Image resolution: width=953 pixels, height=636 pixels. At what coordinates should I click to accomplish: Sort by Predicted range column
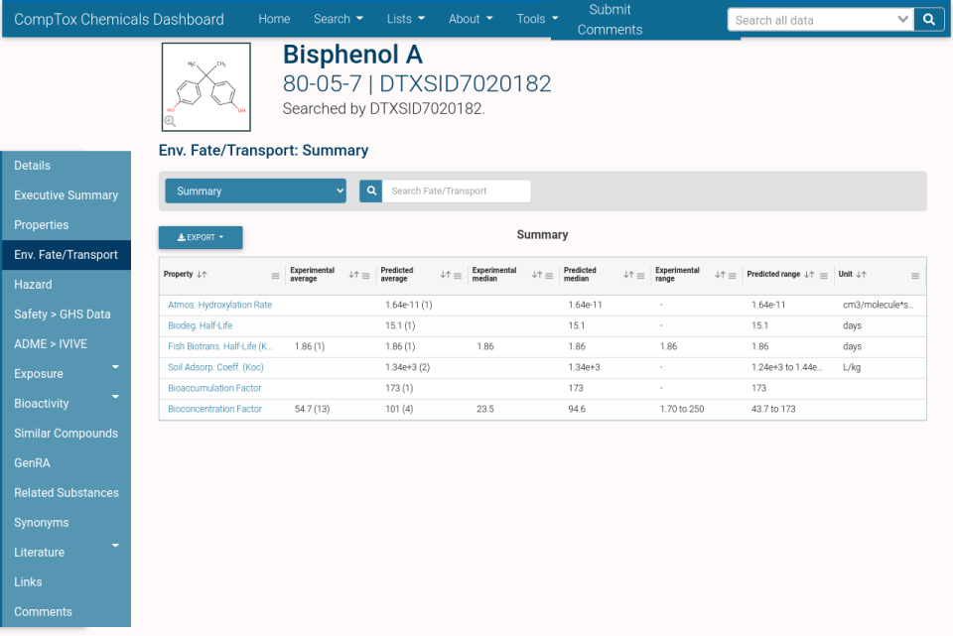(809, 275)
